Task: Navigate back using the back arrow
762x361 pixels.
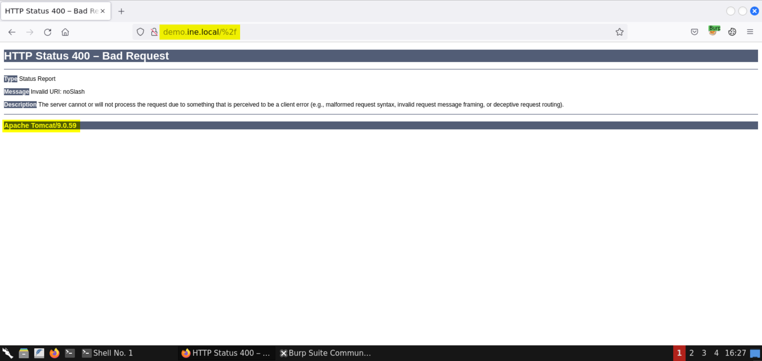Action: (x=12, y=32)
